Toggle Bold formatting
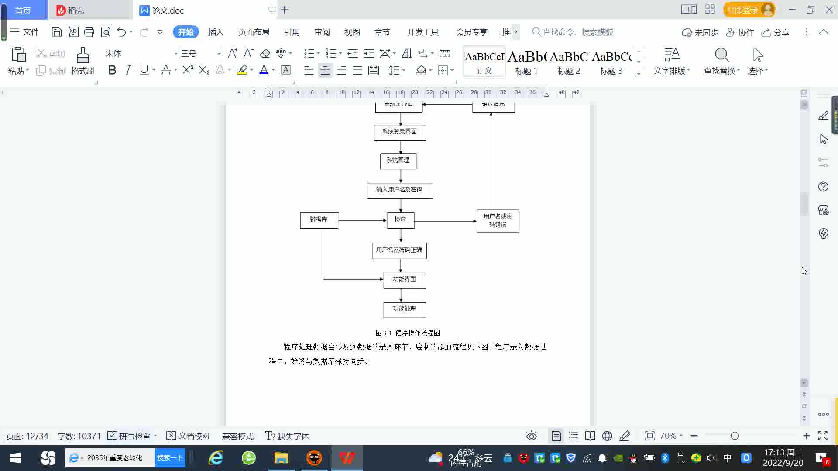The width and height of the screenshot is (838, 471). (x=112, y=70)
